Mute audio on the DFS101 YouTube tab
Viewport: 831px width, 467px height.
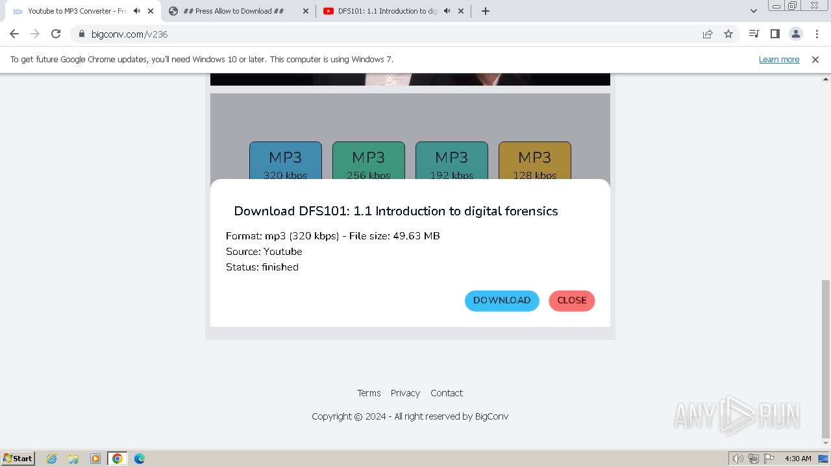pos(447,11)
